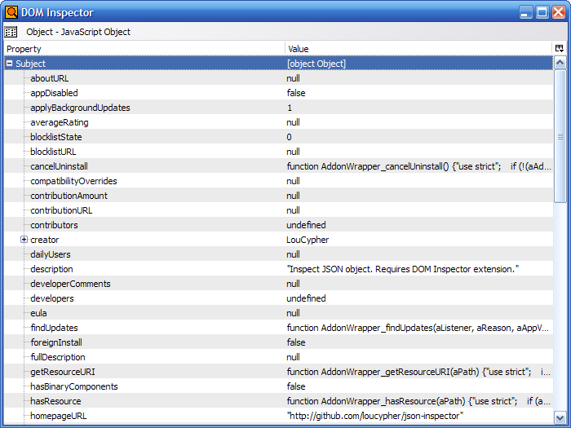The height and width of the screenshot is (428, 571).
Task: Select the compatibilityOverrides row
Action: 279,181
